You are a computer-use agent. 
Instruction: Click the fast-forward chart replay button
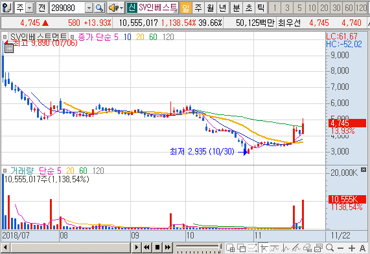click(168, 248)
